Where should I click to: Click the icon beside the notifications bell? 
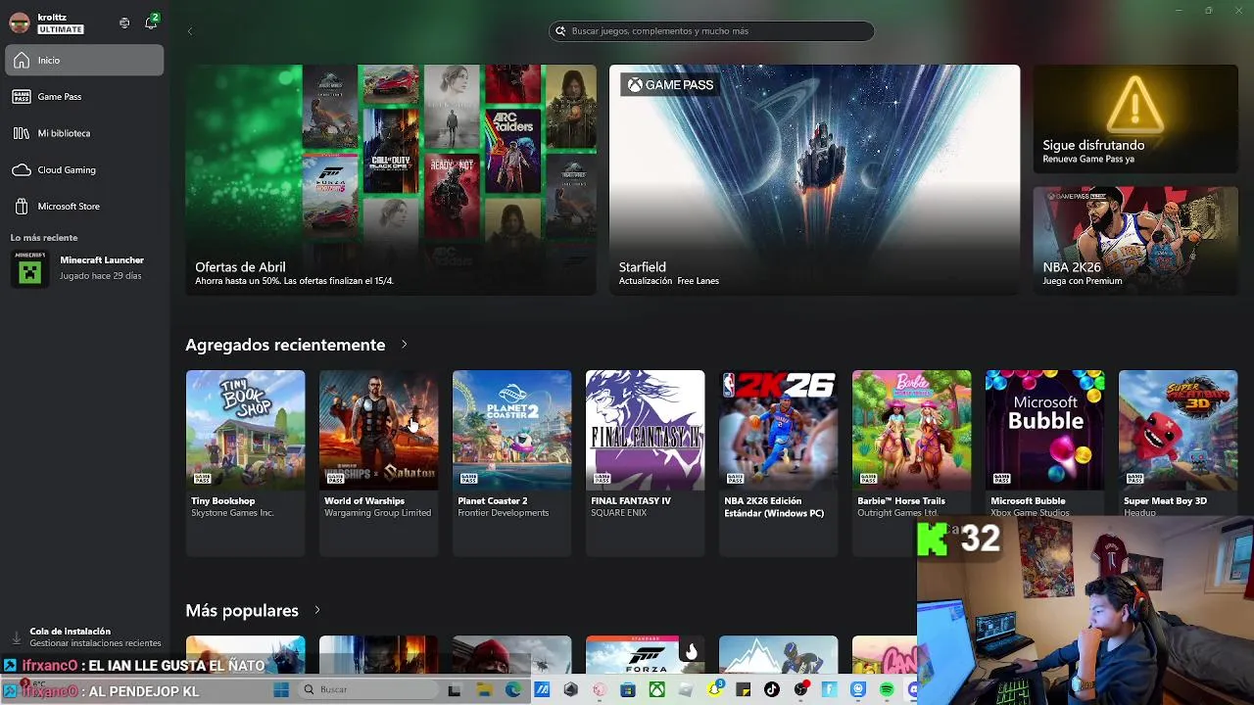click(124, 23)
